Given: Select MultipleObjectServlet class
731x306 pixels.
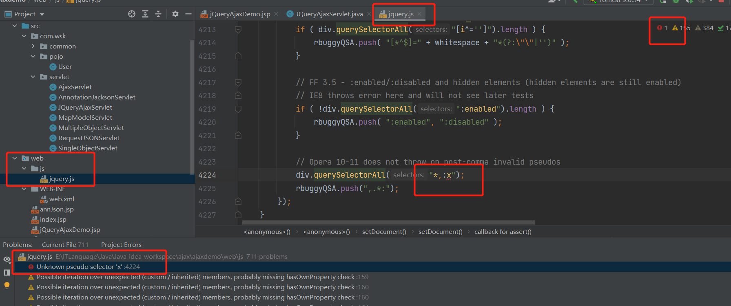Looking at the screenshot, I should pyautogui.click(x=91, y=128).
